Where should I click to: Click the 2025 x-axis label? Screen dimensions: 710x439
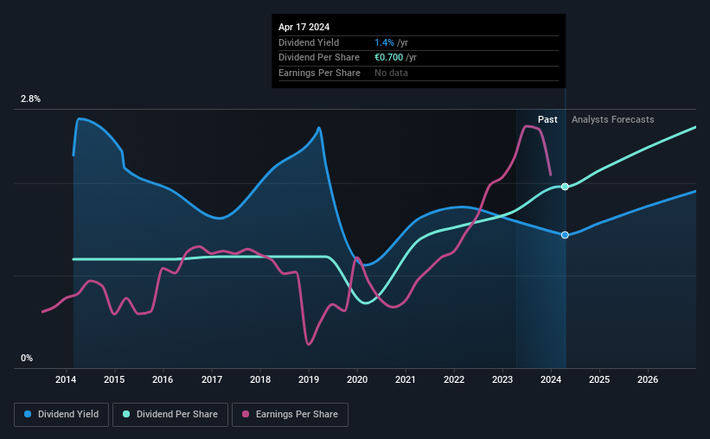pos(599,379)
